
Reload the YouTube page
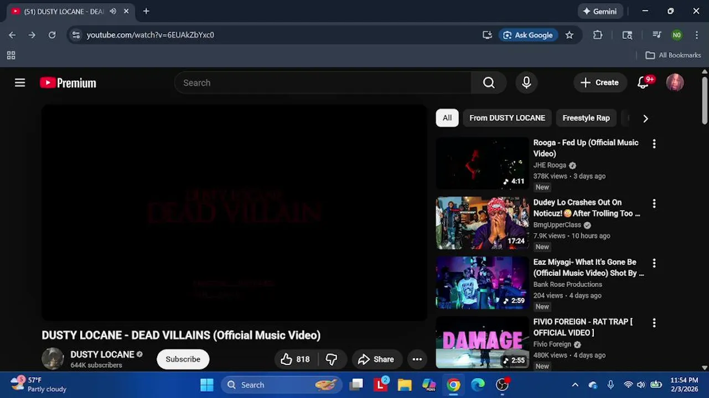[52, 35]
